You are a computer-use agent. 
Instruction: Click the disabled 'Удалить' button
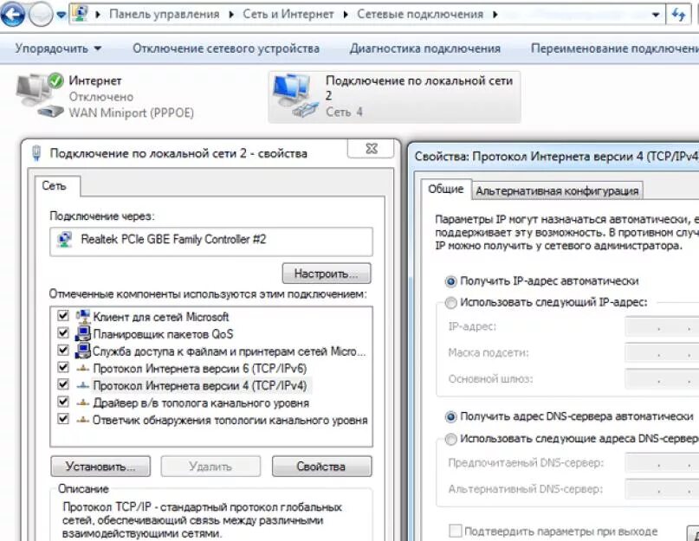click(210, 467)
